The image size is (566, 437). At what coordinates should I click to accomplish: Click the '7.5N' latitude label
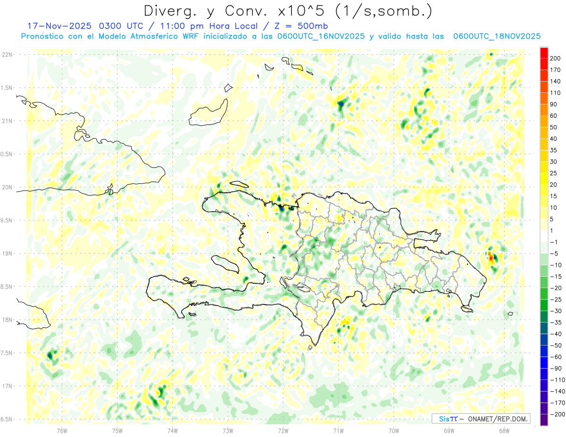pos(7,353)
